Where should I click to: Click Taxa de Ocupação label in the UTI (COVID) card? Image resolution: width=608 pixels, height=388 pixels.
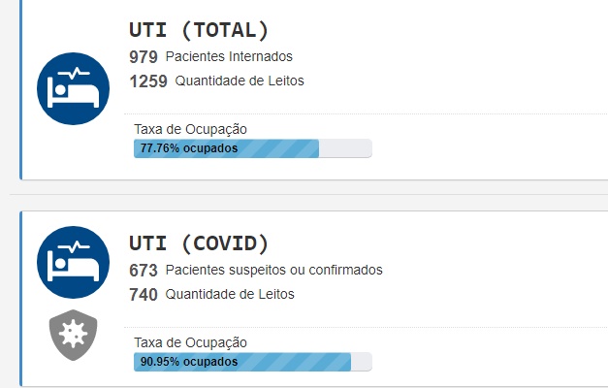(x=190, y=342)
